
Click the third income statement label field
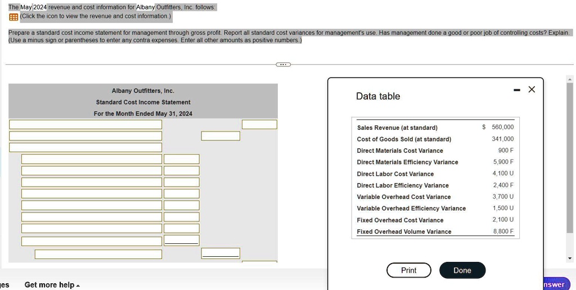pyautogui.click(x=85, y=147)
